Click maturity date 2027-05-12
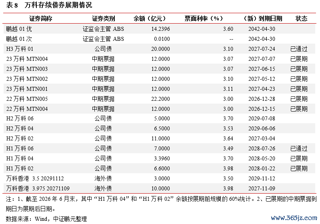This screenshot has height=224, width=320. pyautogui.click(x=262, y=79)
